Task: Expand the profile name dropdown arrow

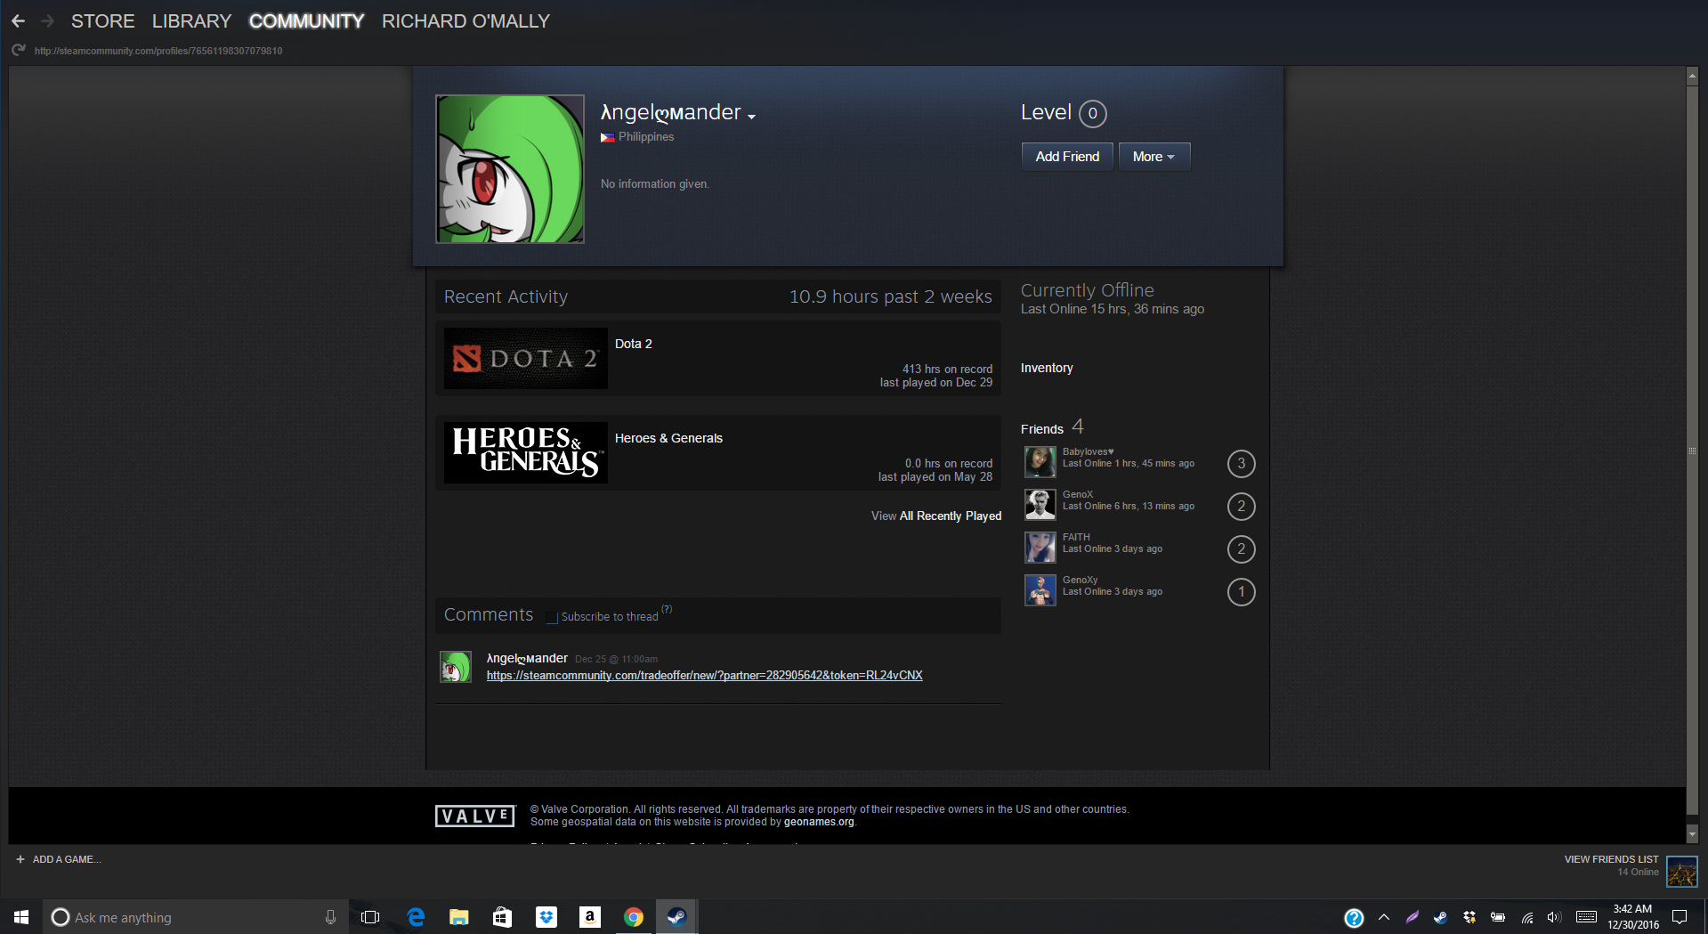Action: click(x=752, y=117)
